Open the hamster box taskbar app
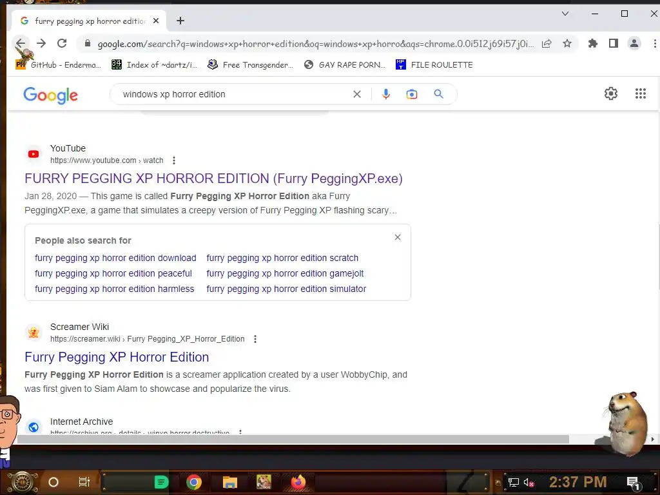 coord(264,481)
